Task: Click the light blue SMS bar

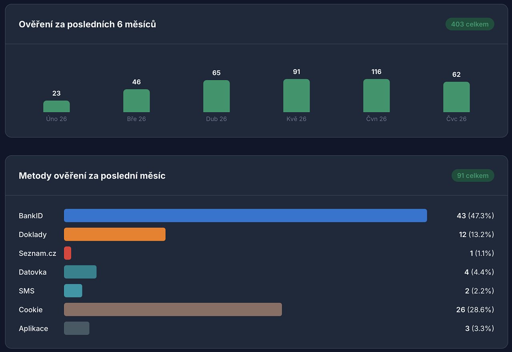Action: coord(73,291)
